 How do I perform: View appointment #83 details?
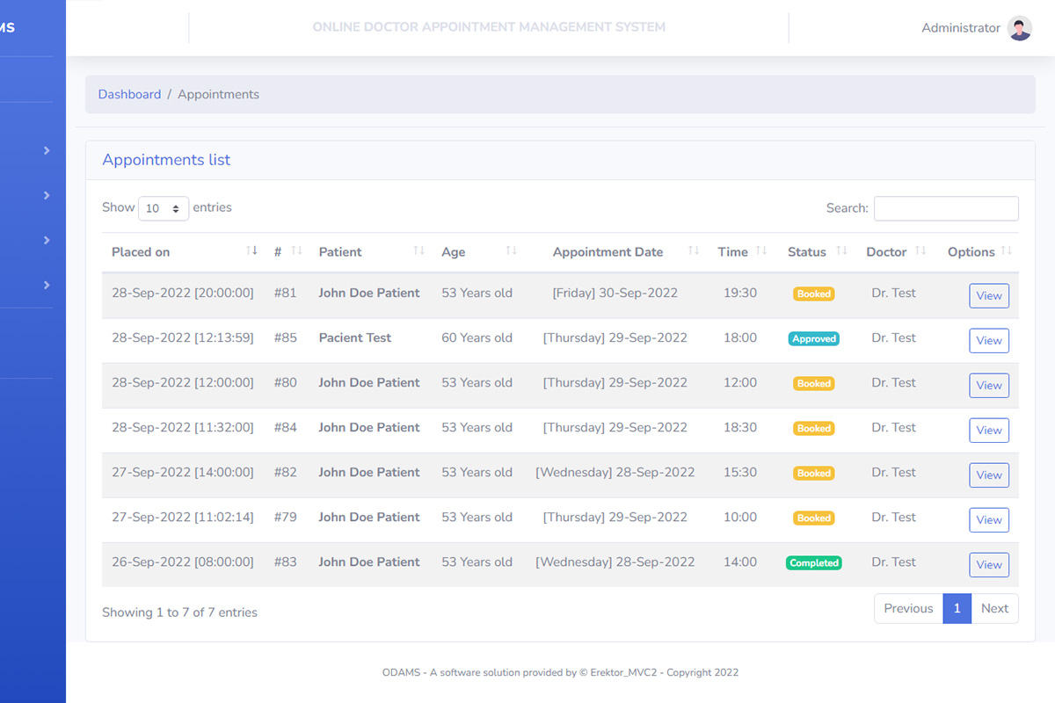[x=989, y=565]
